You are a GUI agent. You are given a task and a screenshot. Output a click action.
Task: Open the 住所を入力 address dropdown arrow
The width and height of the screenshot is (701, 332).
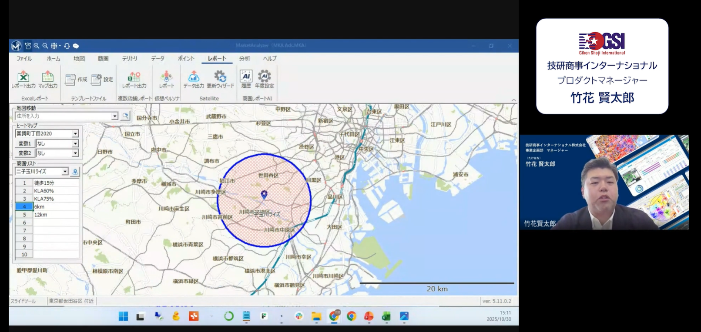pos(114,116)
